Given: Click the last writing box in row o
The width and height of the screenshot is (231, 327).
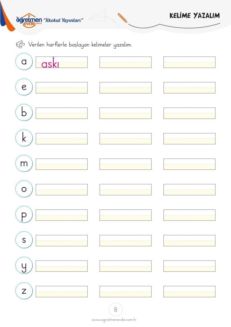Looking at the screenshot, I should coord(189,190).
